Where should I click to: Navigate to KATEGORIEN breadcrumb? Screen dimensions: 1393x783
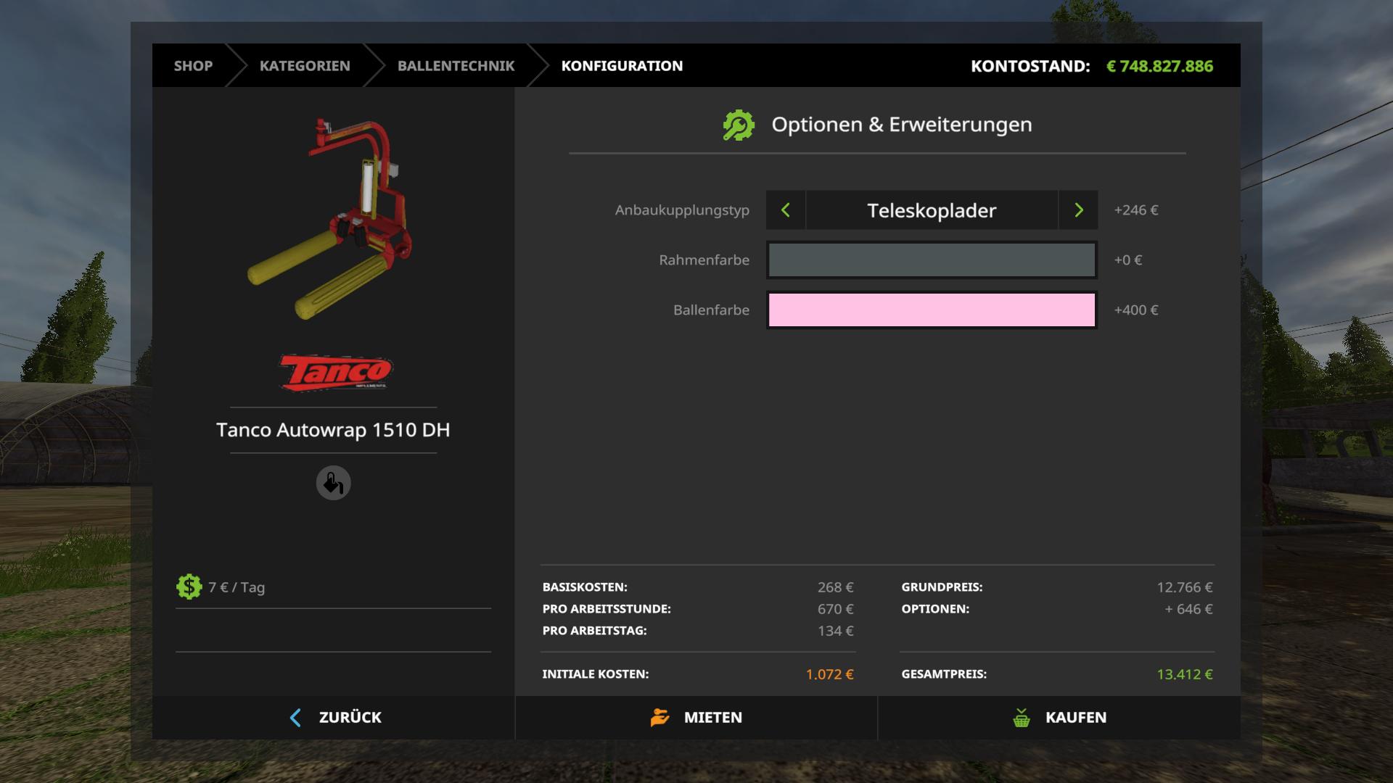(305, 66)
